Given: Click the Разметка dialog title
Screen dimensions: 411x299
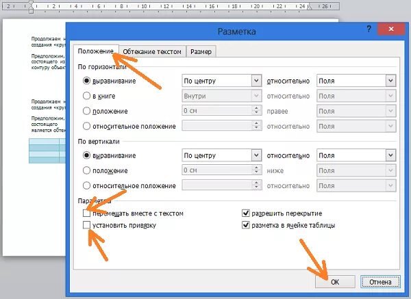Looking at the screenshot, I should [237, 31].
